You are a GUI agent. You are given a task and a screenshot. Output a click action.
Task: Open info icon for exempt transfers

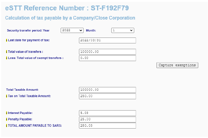pyautogui.click(x=6, y=58)
